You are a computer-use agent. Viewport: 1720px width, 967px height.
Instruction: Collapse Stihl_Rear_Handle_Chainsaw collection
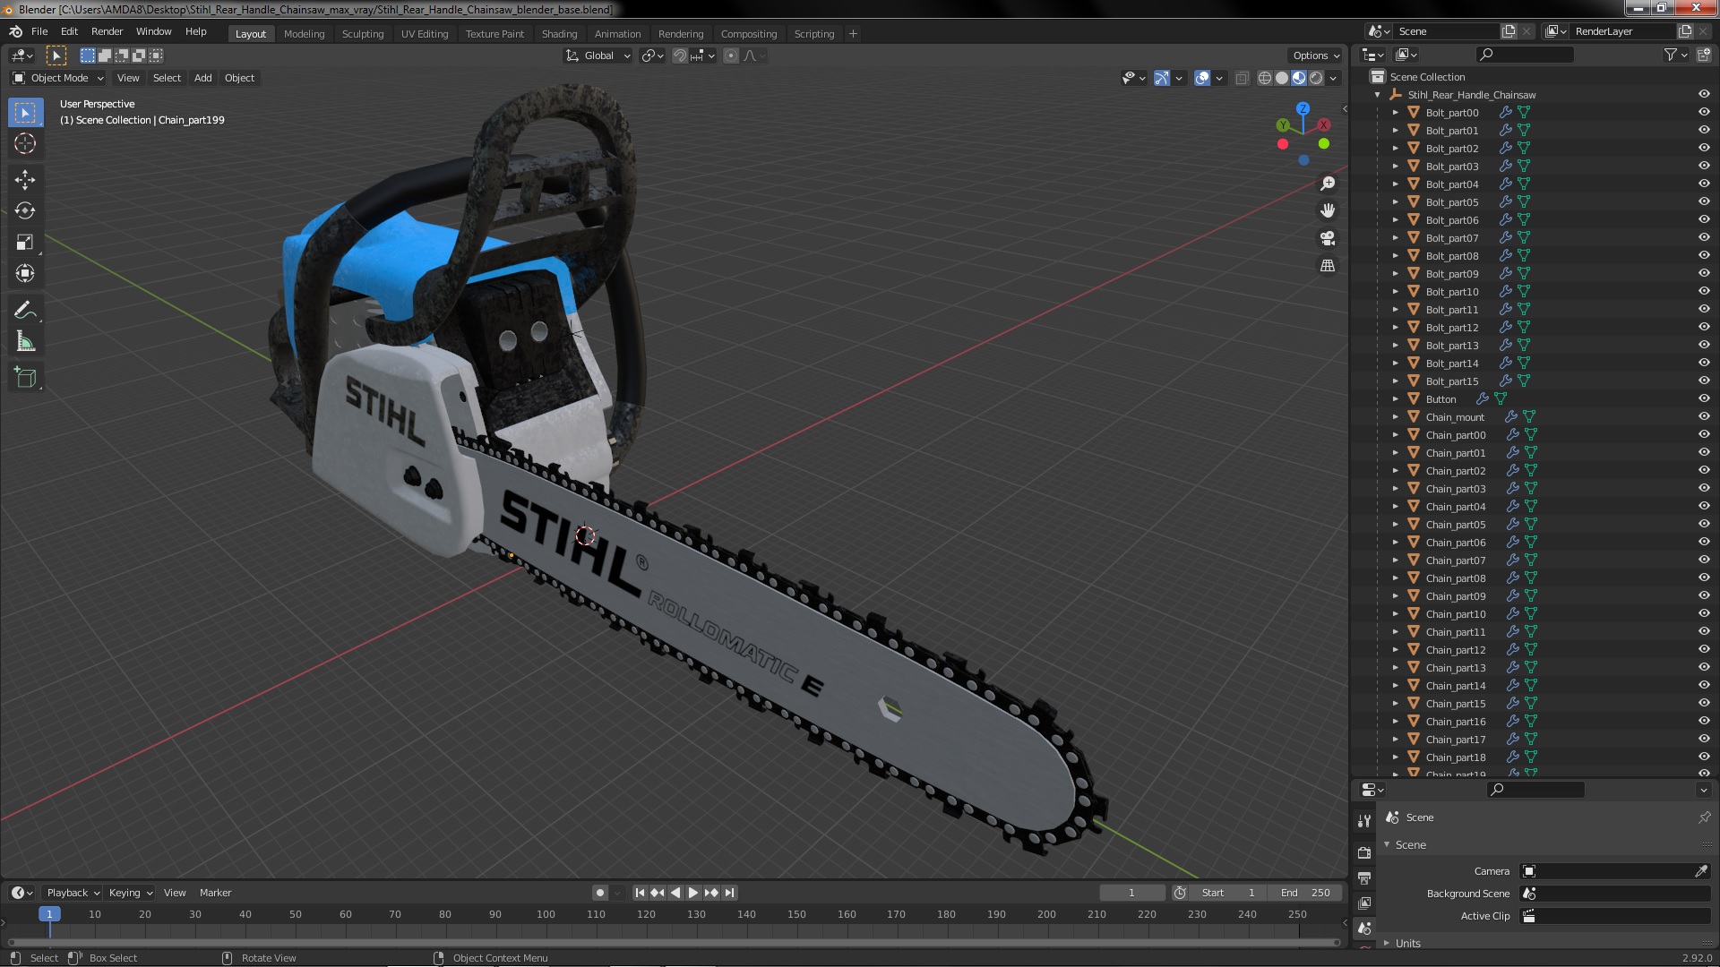coord(1377,95)
